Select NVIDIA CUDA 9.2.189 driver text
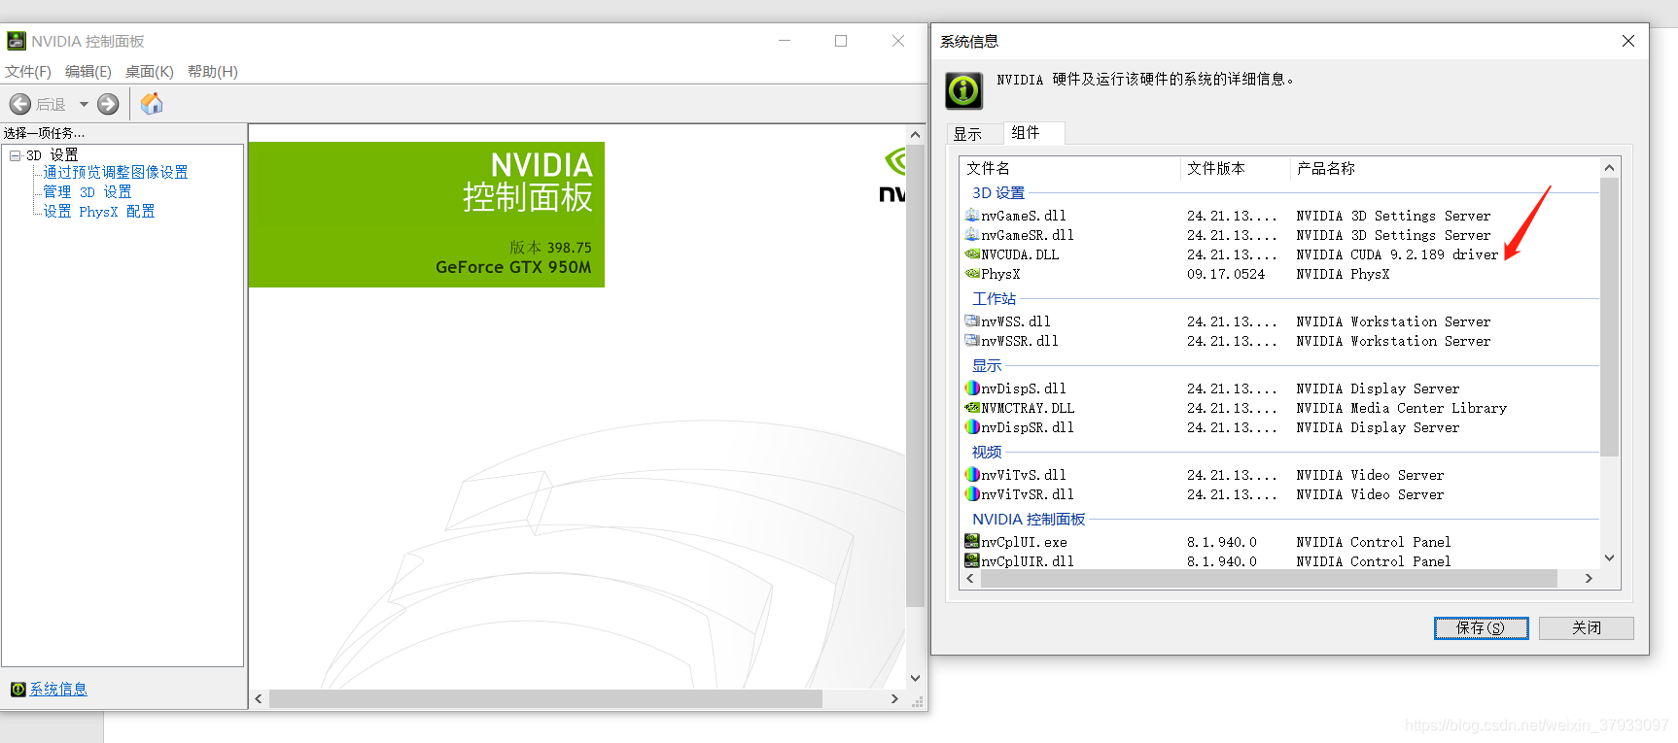The image size is (1678, 743). tap(1397, 254)
